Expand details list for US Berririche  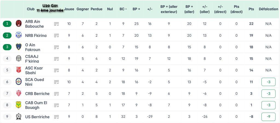coord(57,117)
